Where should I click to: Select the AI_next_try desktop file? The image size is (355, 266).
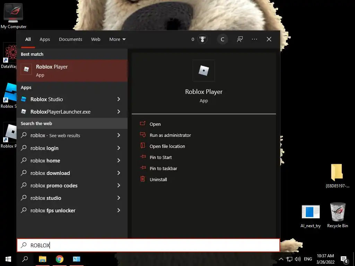tap(311, 216)
